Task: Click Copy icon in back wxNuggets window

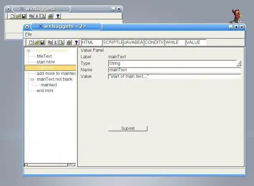Action: pyautogui.click(x=31, y=16)
